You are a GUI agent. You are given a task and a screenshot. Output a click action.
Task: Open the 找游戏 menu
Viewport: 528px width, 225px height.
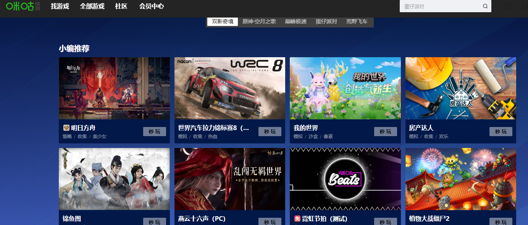[x=60, y=6]
